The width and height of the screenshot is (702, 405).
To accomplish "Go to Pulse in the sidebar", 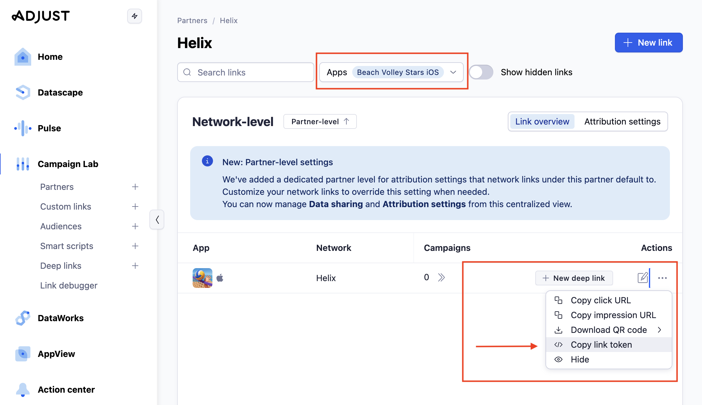I will [x=49, y=128].
